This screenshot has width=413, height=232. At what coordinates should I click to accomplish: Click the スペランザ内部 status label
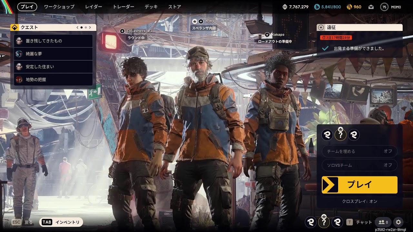[204, 28]
